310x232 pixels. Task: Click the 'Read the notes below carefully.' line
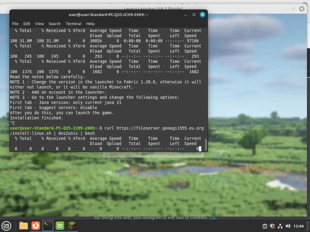click(47, 77)
